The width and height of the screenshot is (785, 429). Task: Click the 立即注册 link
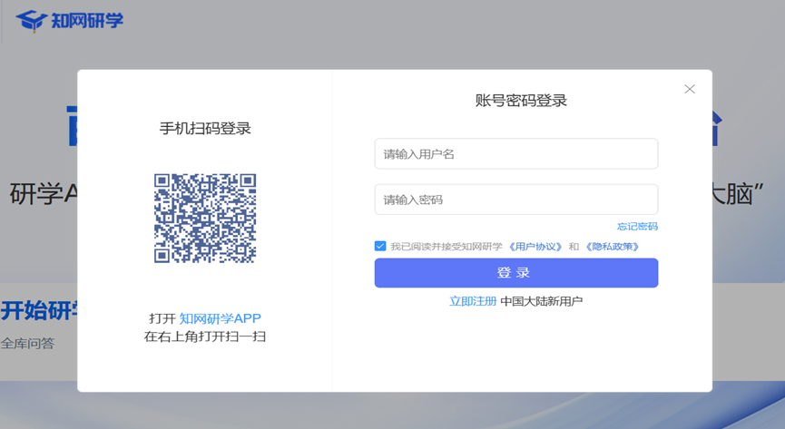[x=473, y=301]
